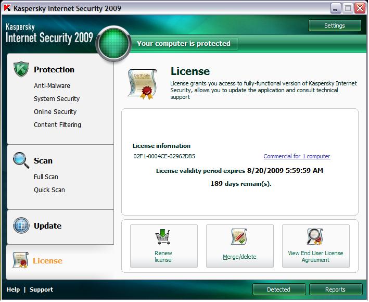Start Quick Scan
This screenshot has width=369, height=302.
click(x=49, y=190)
